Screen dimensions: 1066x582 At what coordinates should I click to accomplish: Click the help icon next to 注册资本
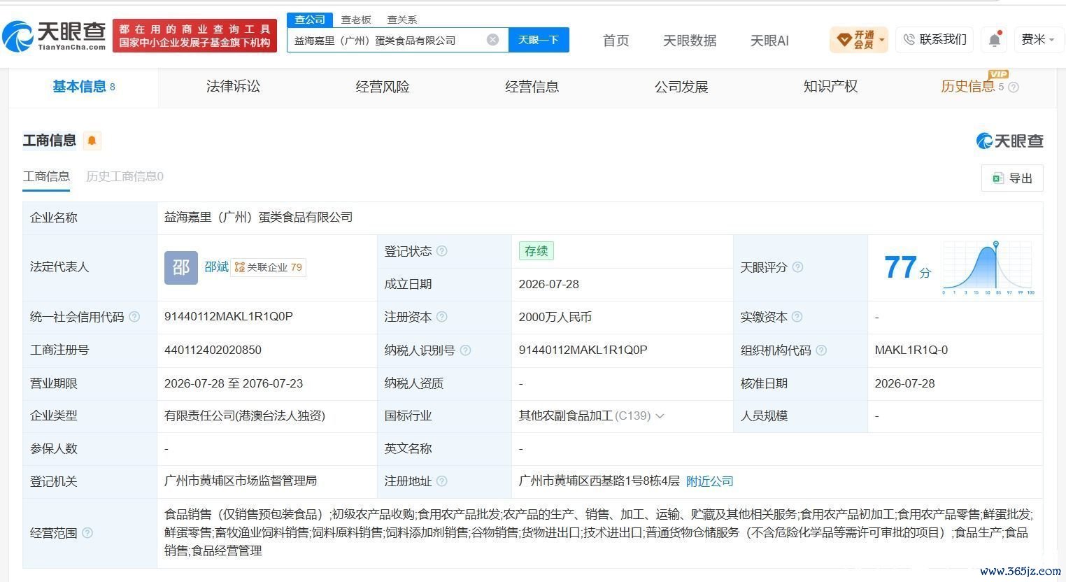442,317
